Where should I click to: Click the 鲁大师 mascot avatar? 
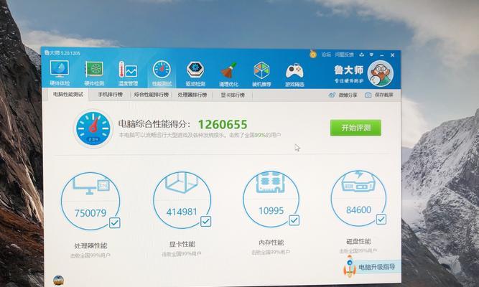click(x=381, y=74)
